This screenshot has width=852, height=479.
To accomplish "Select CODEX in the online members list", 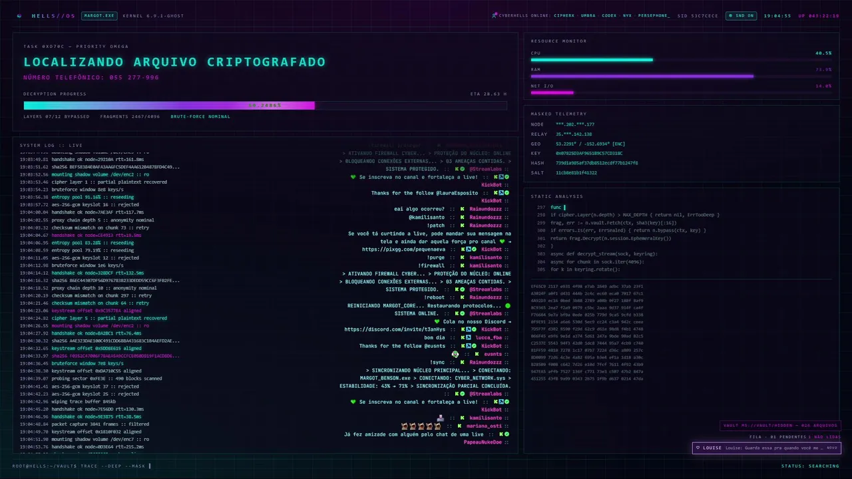I will (609, 15).
